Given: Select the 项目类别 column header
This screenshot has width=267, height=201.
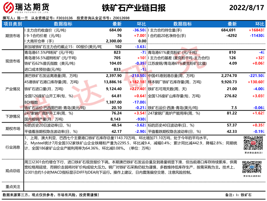Looking at the screenshot, I should click(13, 24).
